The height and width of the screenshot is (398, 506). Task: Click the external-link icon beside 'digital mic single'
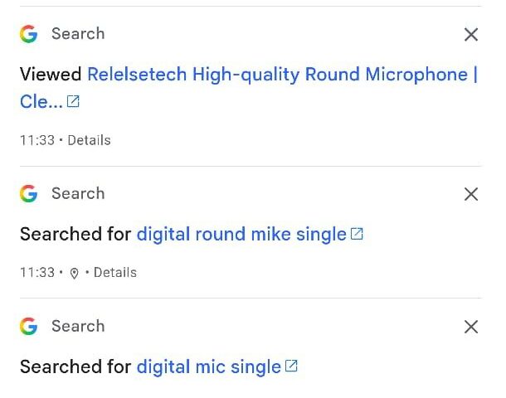291,366
